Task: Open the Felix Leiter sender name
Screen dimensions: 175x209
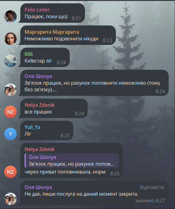Action: point(37,10)
